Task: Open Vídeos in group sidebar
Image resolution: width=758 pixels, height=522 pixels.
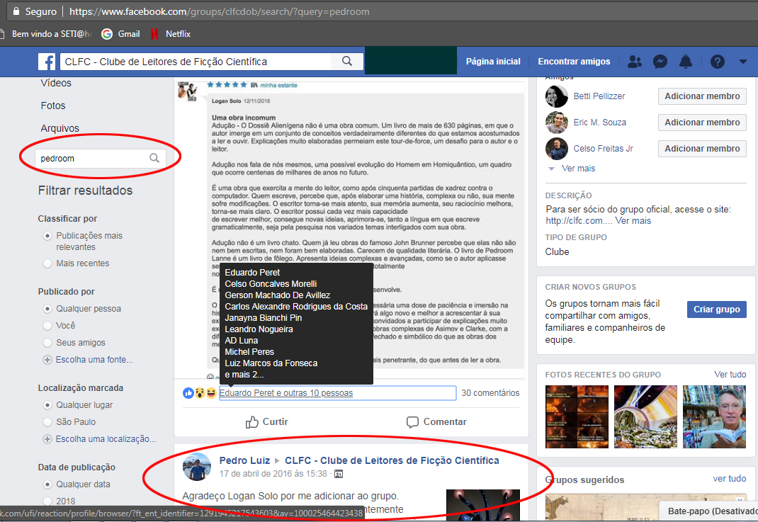Action: [56, 83]
